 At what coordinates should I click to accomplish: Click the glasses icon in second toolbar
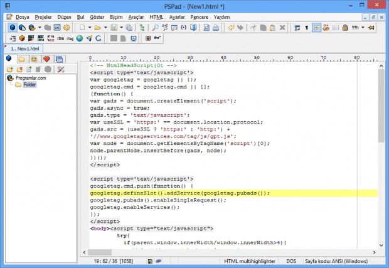[157, 38]
